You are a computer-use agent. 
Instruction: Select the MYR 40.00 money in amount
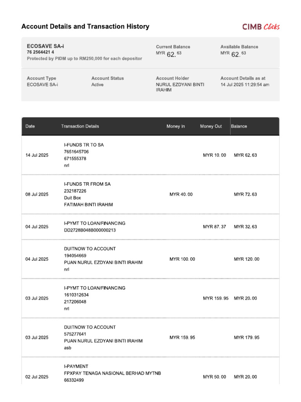point(181,194)
